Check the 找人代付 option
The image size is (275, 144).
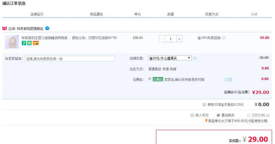point(192,115)
